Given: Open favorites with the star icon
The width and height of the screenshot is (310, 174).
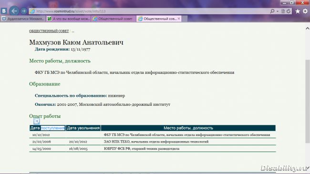Looking at the screenshot, I should tap(298, 11).
